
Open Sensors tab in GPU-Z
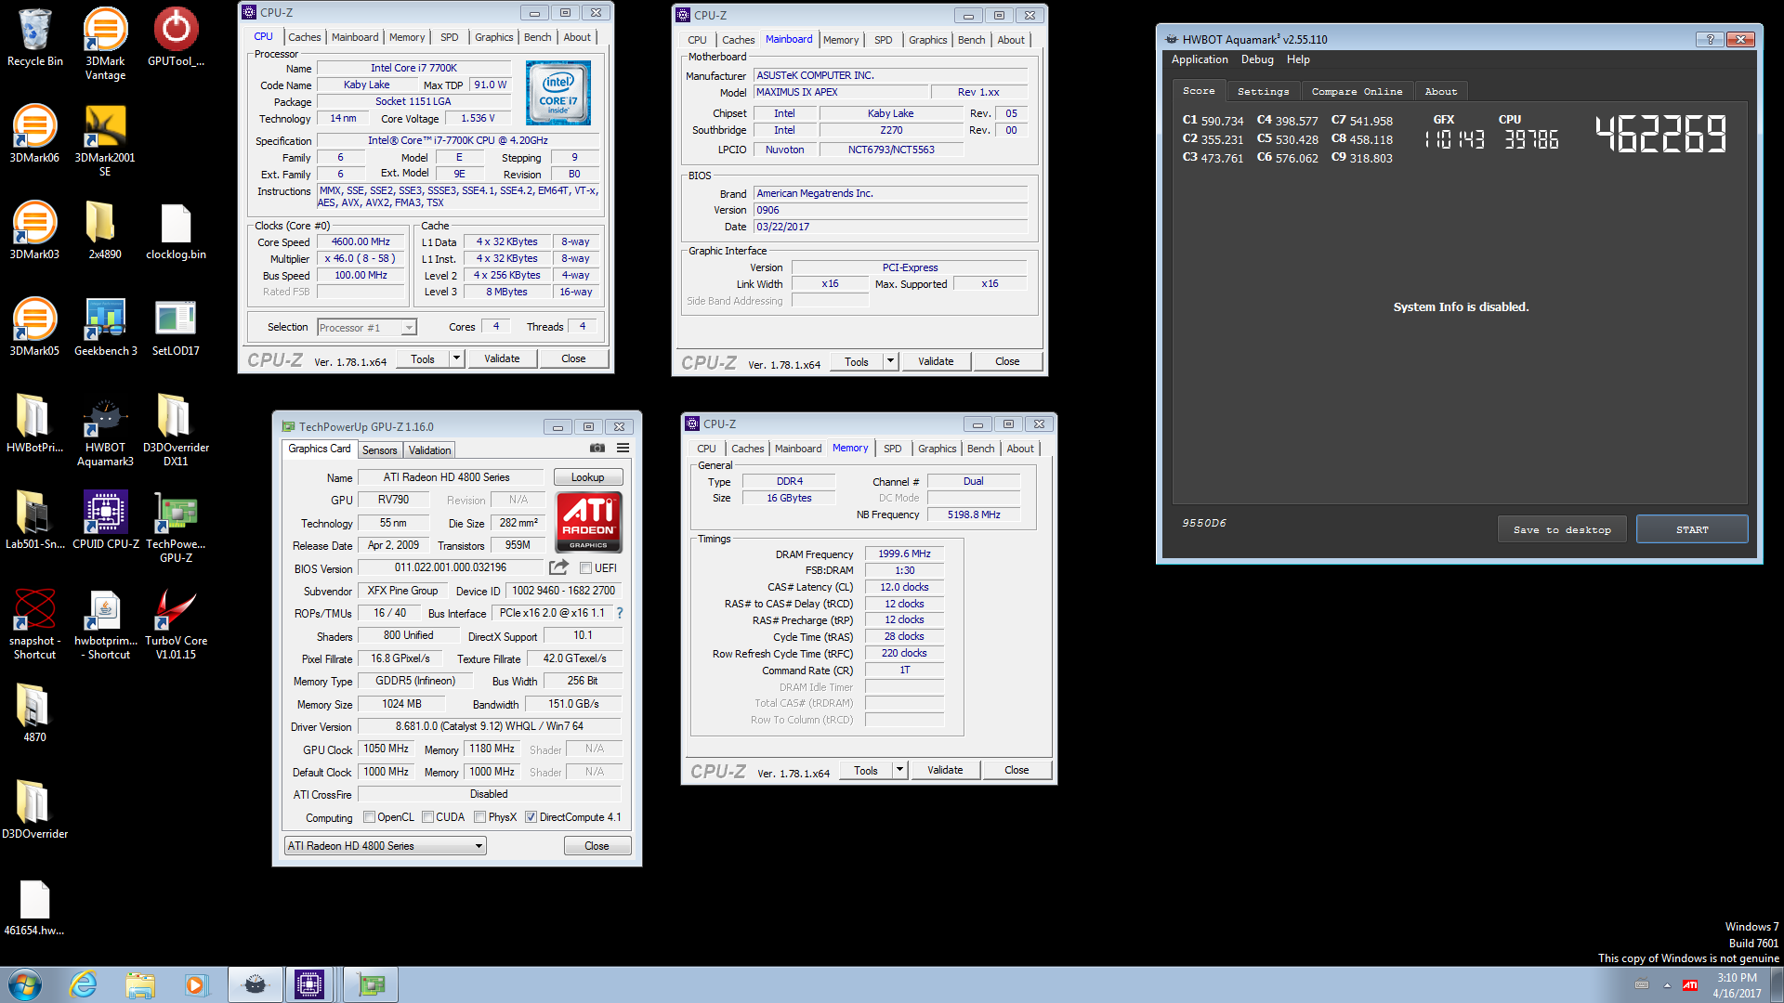pos(379,450)
